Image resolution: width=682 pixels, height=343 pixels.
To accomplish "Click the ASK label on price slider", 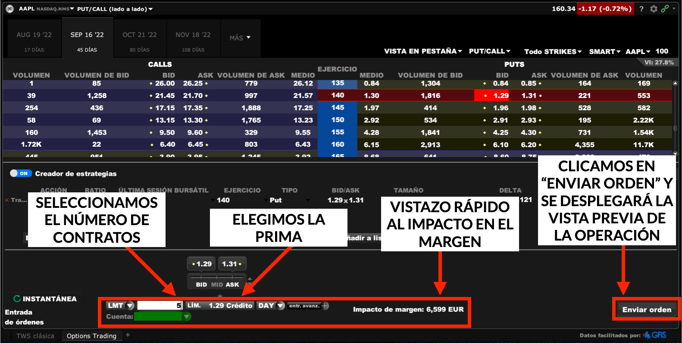I will point(232,284).
